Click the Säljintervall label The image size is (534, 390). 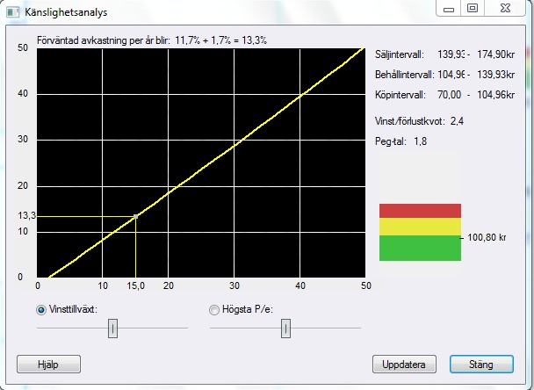[x=399, y=54]
